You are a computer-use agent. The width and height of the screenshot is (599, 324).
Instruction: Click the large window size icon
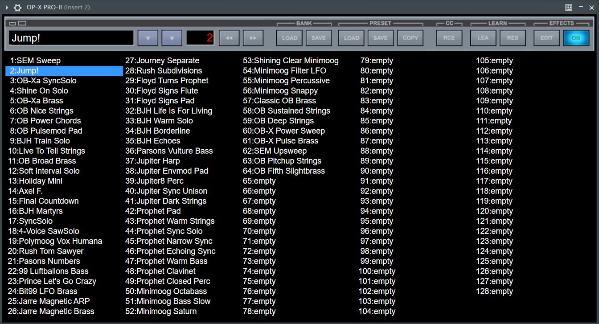(x=22, y=23)
